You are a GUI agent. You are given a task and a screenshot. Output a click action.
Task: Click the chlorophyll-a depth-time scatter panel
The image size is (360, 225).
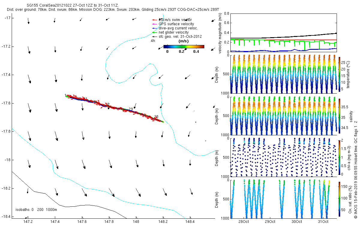283,157
